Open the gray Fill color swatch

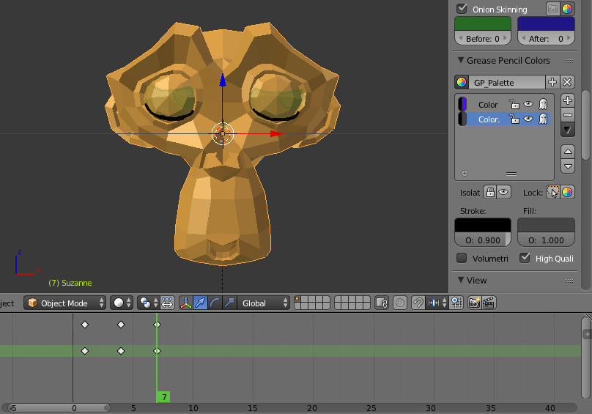[546, 225]
